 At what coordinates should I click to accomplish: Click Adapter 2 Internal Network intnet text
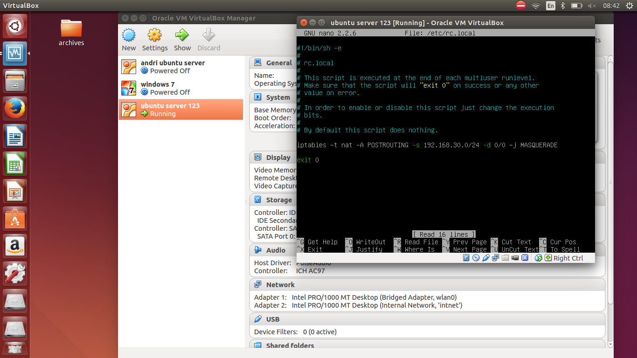(358, 305)
